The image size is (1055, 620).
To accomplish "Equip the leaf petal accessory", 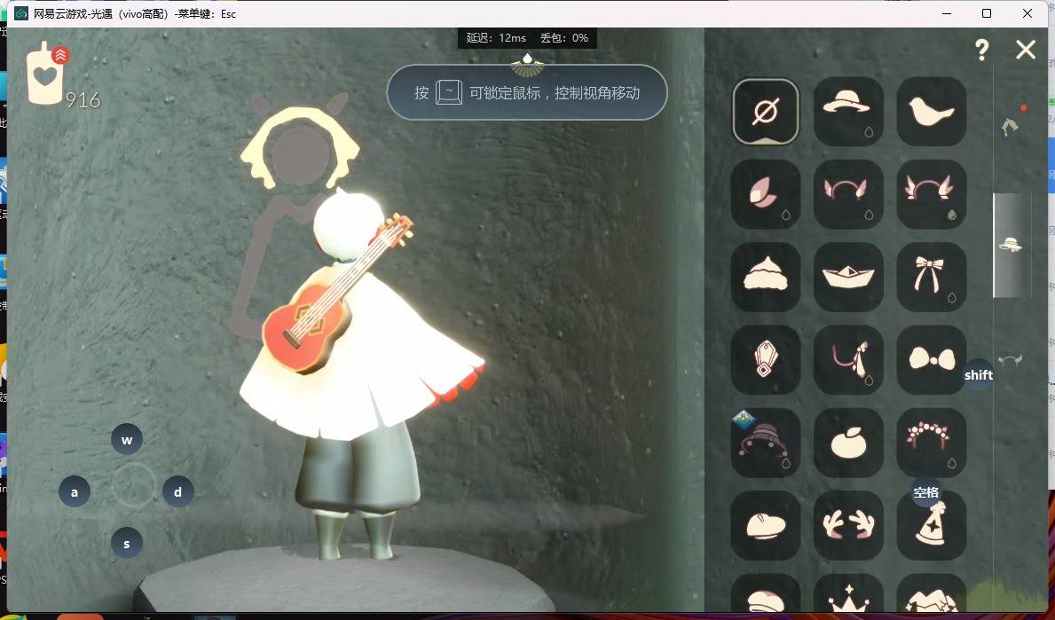I will pos(765,194).
